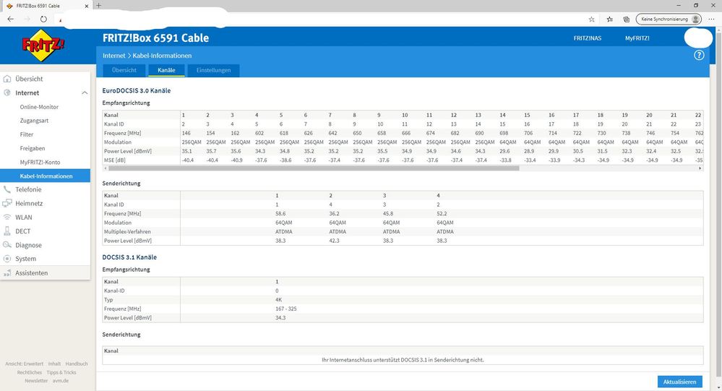
Task: Go back with browser back arrow
Action: coord(11,19)
